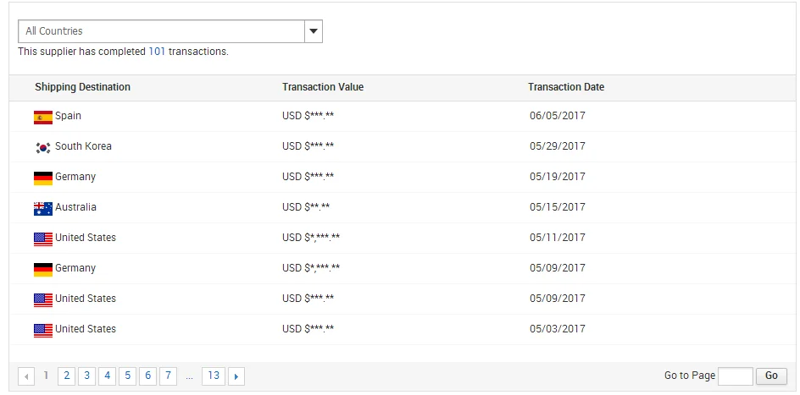Click the Germany flag dated 05/09/2017
Screen dimensions: 800x395
42,269
